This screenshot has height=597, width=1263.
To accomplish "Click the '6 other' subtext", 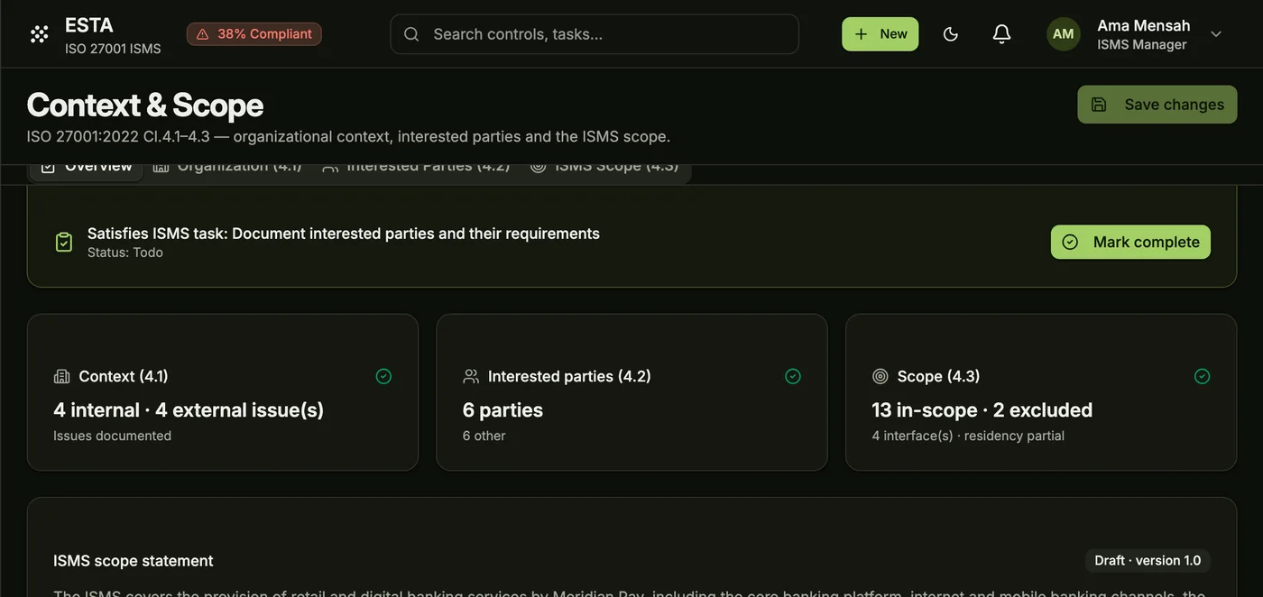I will (x=484, y=436).
